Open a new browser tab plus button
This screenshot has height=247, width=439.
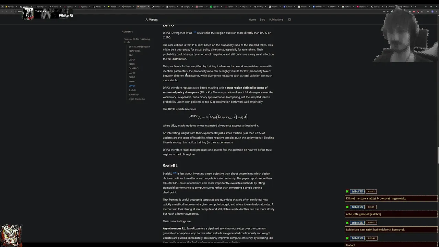point(415,7)
